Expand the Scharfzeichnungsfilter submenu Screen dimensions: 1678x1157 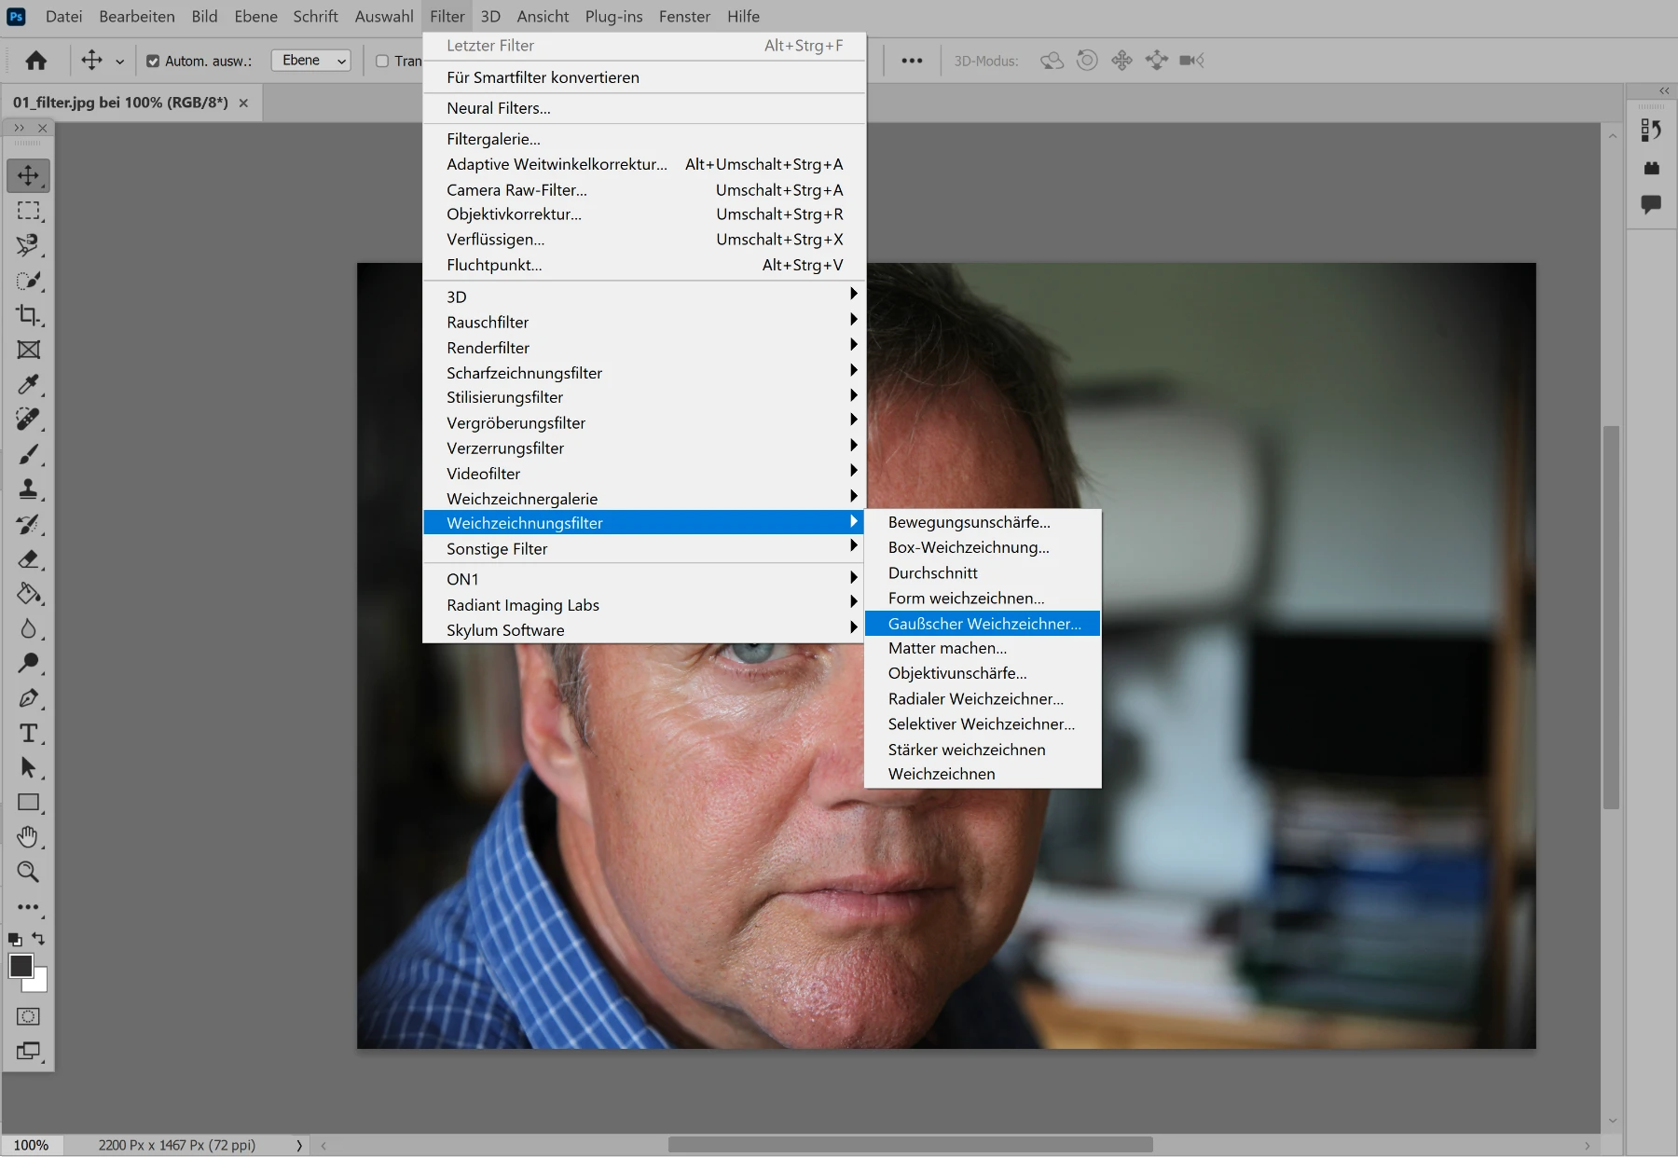(x=644, y=372)
